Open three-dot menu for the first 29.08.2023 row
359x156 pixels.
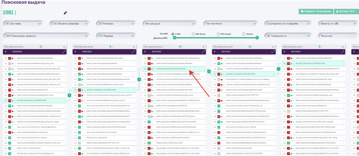64,58
